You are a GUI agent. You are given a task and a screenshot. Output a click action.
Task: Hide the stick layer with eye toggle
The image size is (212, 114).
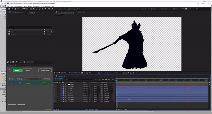tap(55, 86)
